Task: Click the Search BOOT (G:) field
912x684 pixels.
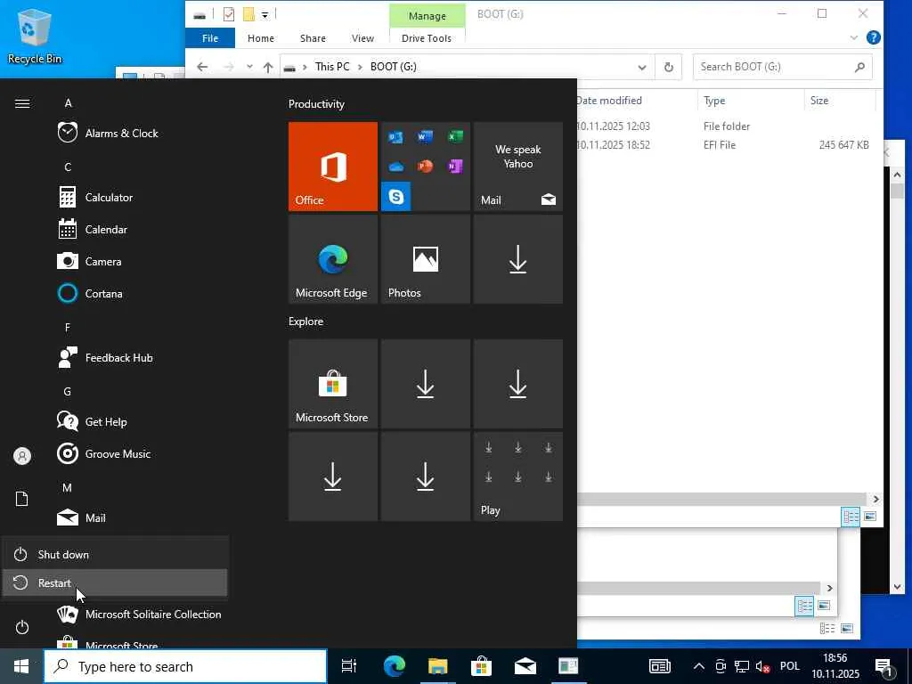Action: (x=782, y=67)
